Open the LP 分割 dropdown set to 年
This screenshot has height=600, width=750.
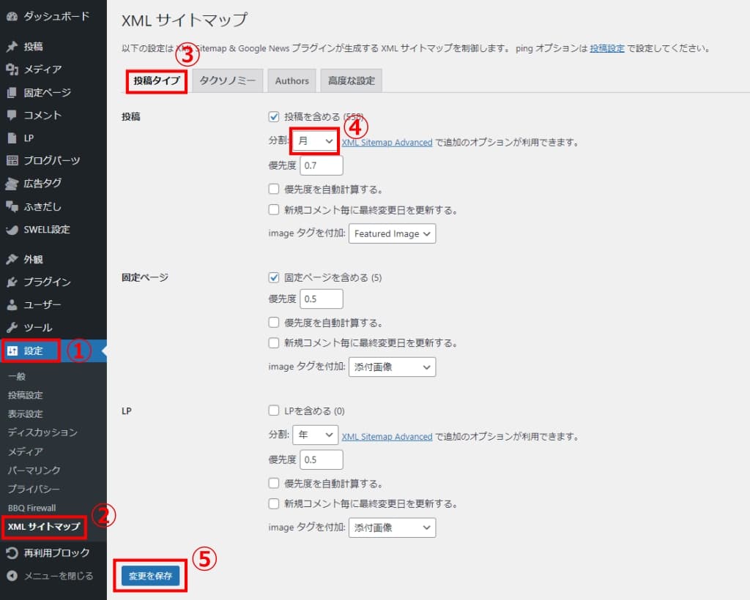(315, 435)
